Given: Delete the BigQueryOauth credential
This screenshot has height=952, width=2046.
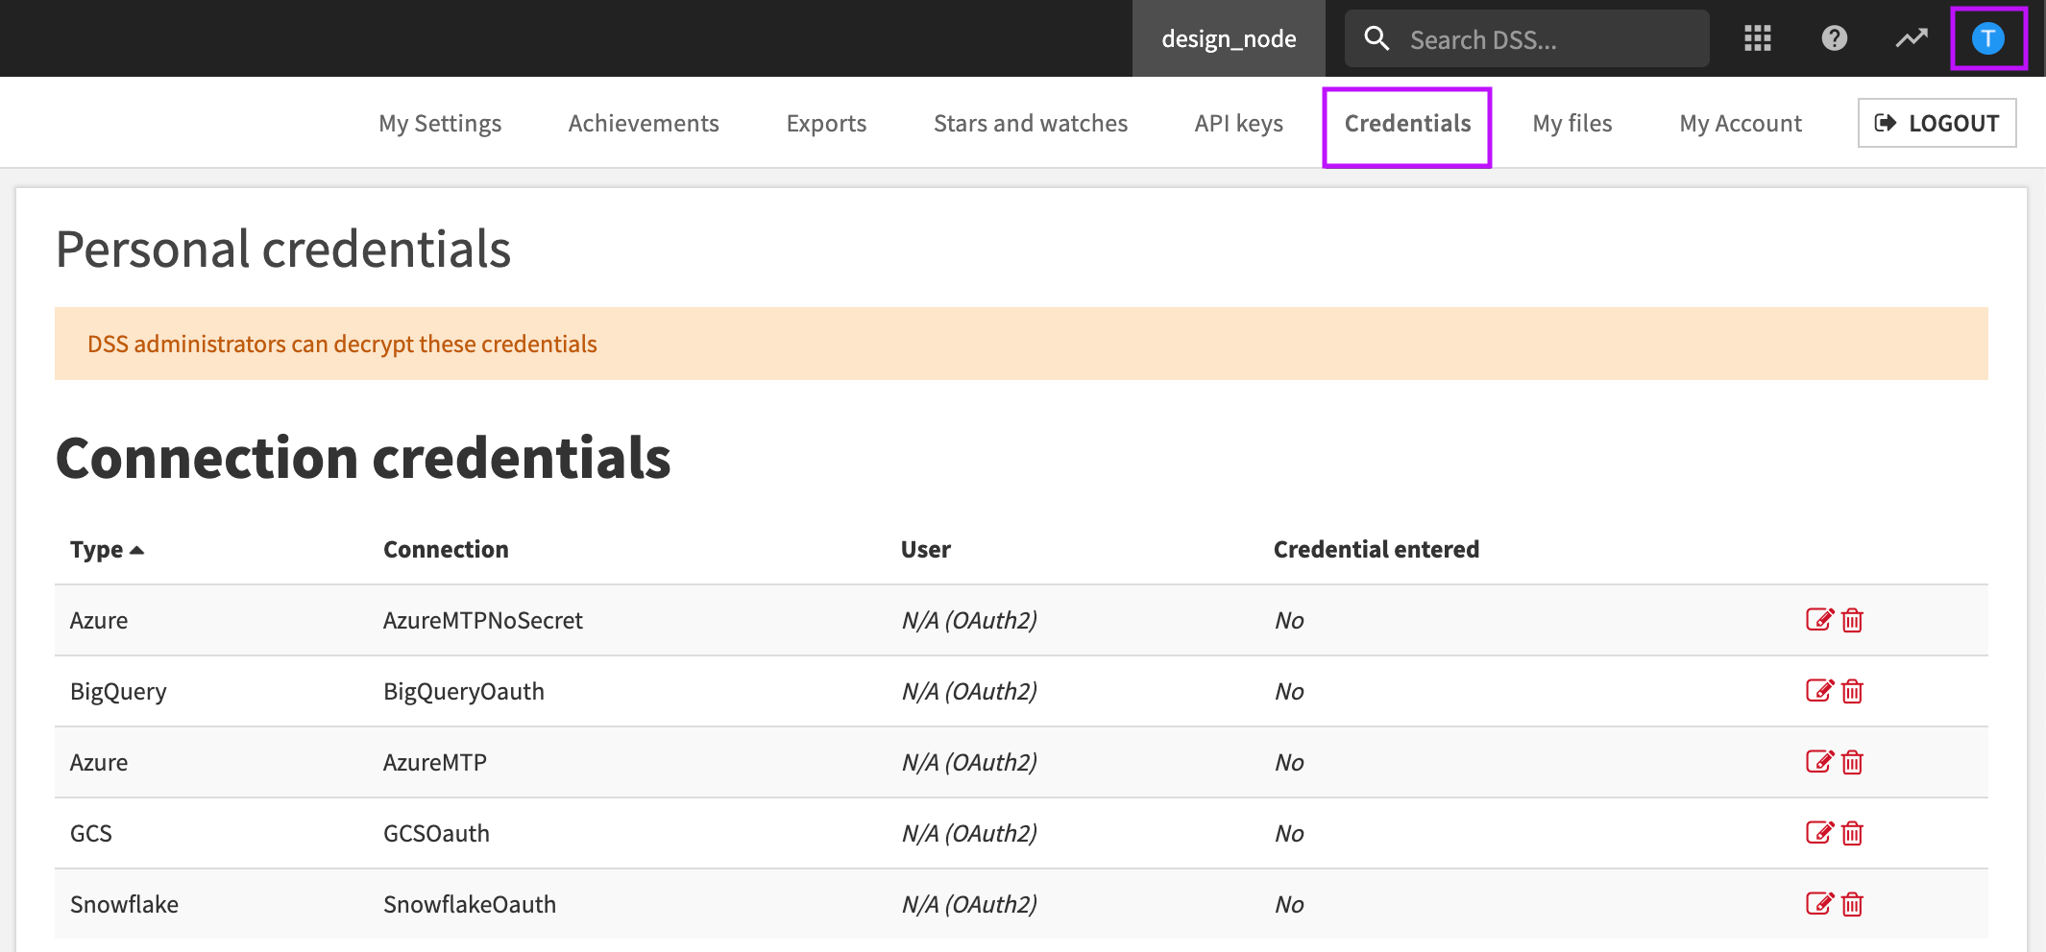Looking at the screenshot, I should 1853,691.
